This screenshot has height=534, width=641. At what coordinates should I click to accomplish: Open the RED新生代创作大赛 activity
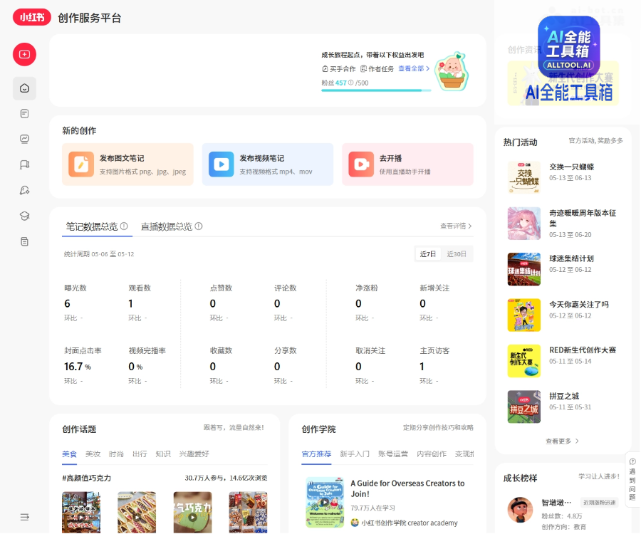click(583, 350)
